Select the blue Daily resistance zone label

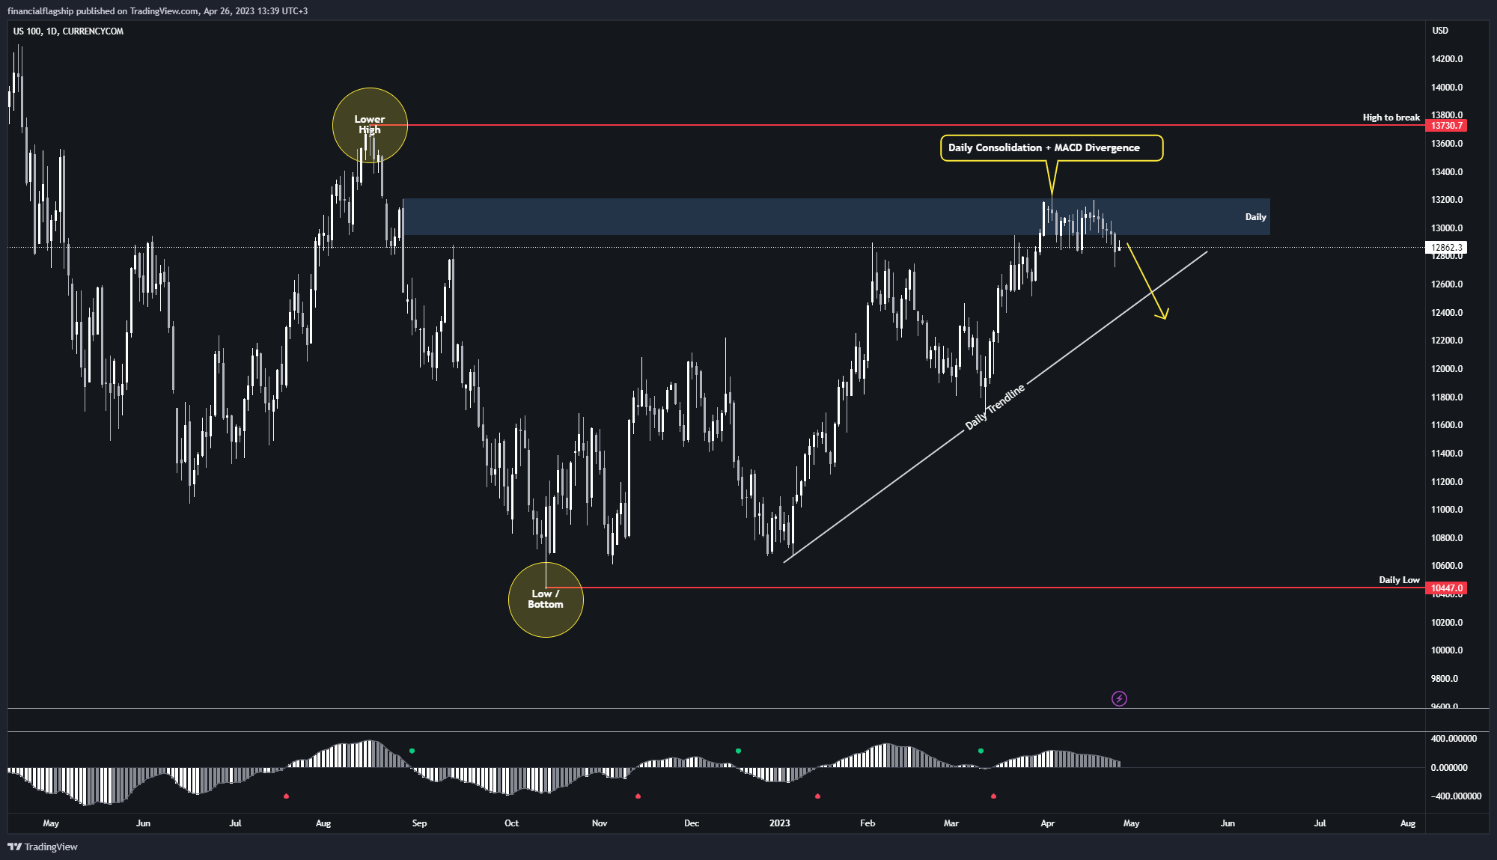pyautogui.click(x=1255, y=217)
